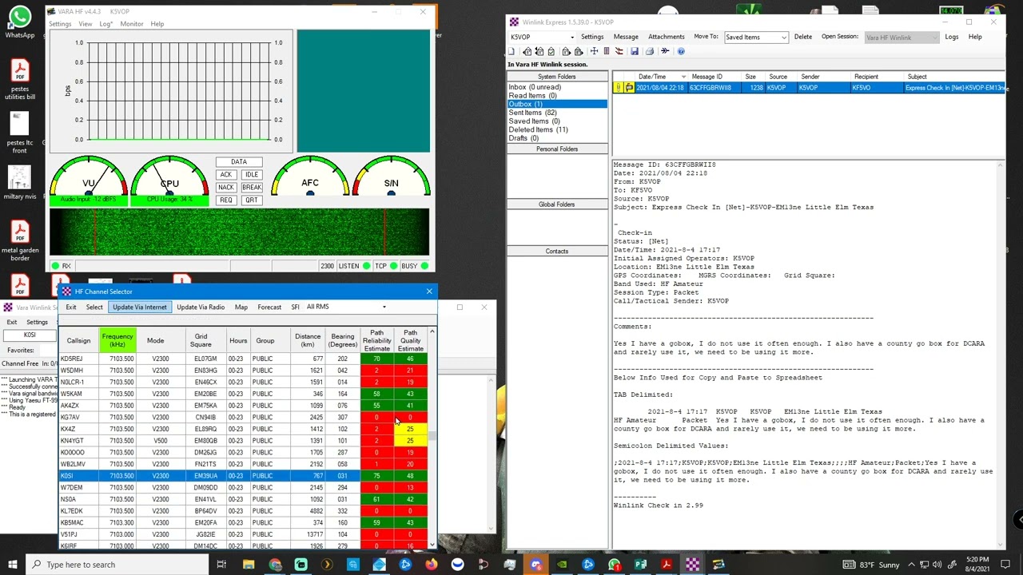The image size is (1023, 575).
Task: Click the green LISTEN indicator in VARA HF status bar
Action: click(367, 266)
